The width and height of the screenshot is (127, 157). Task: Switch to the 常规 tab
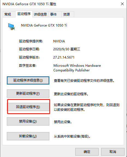tap(8, 14)
